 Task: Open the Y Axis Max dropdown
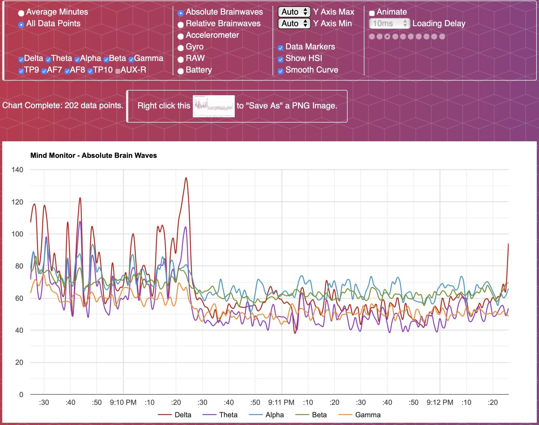click(x=294, y=12)
